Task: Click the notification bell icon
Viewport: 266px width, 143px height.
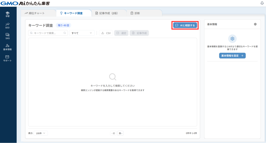Action: (x=262, y=3)
